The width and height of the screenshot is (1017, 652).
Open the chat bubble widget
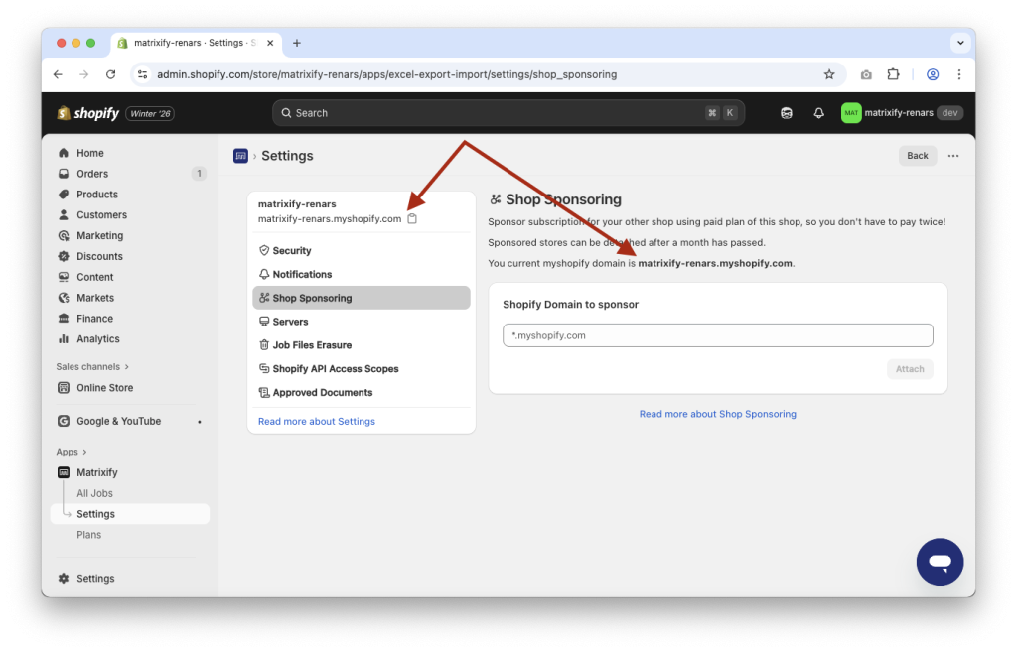point(940,562)
